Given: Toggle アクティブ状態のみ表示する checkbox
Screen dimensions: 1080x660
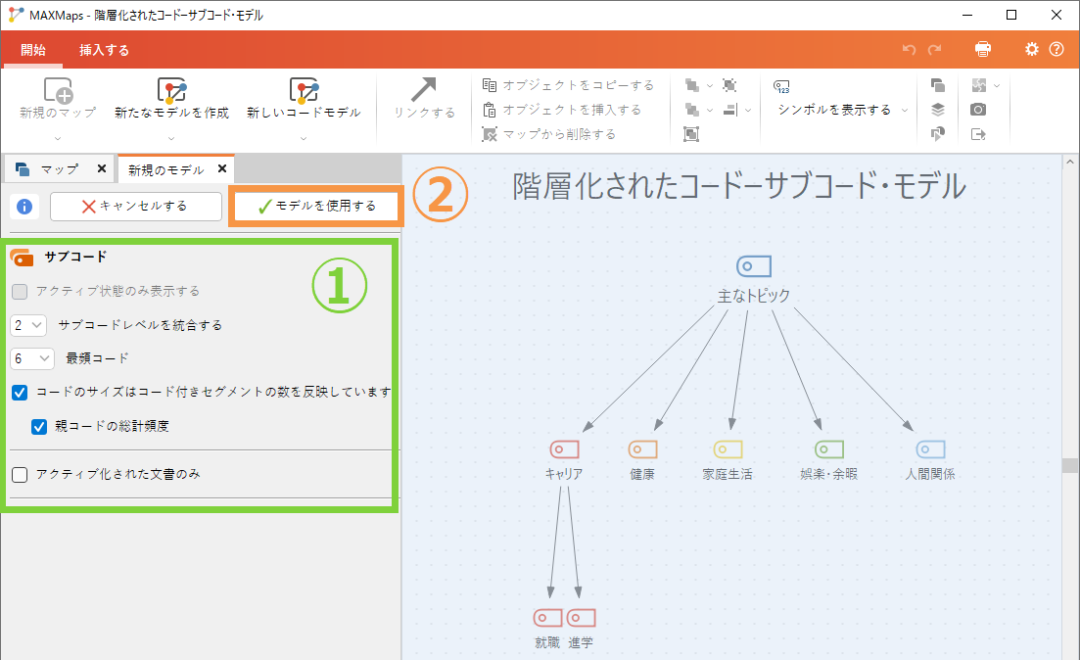Looking at the screenshot, I should (x=20, y=292).
